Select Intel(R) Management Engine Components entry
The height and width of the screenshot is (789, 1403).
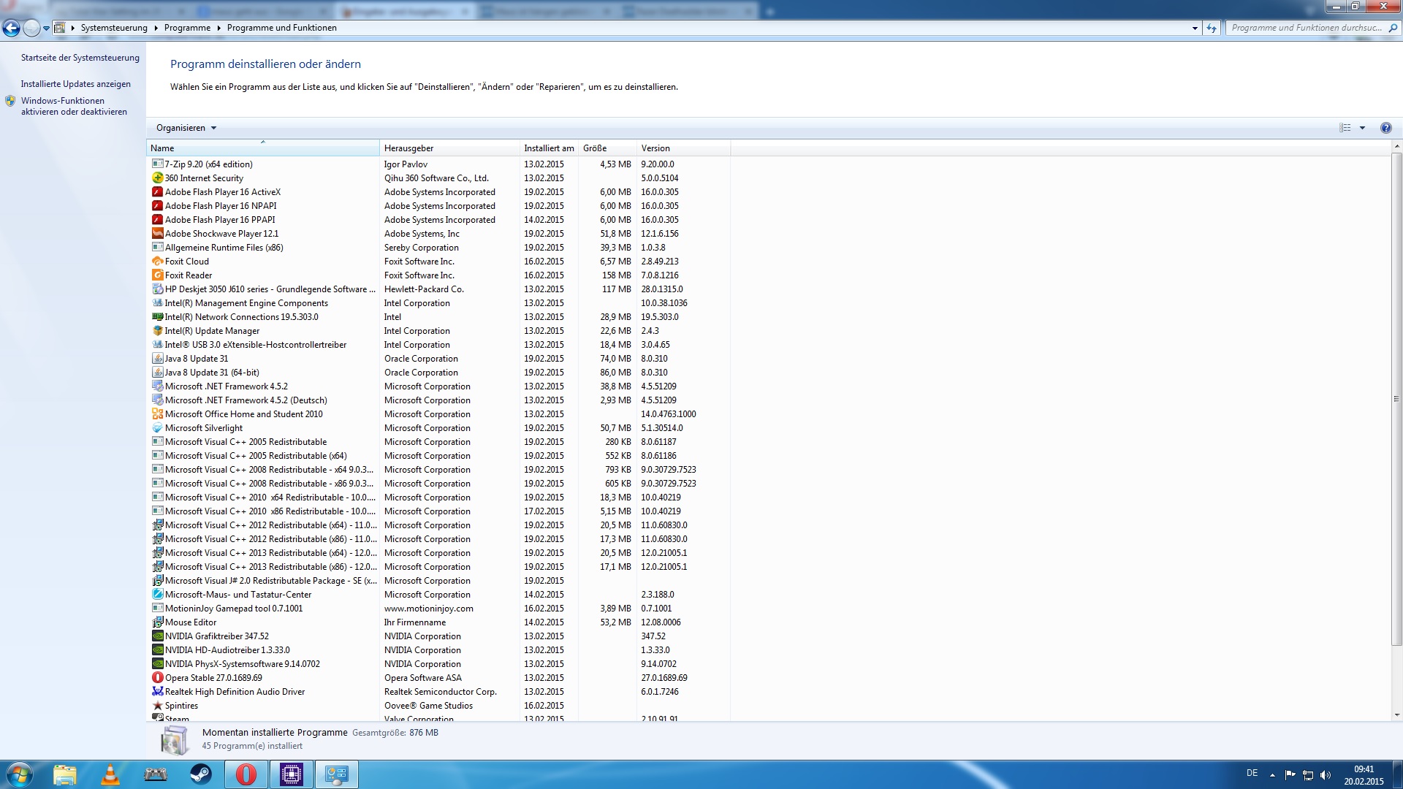click(438, 303)
